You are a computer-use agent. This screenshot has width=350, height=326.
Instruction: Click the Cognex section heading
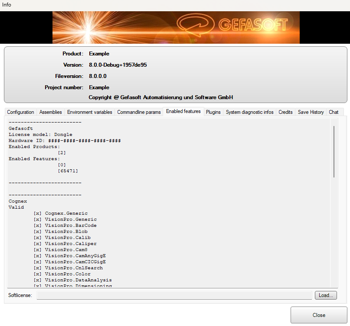[18, 201]
